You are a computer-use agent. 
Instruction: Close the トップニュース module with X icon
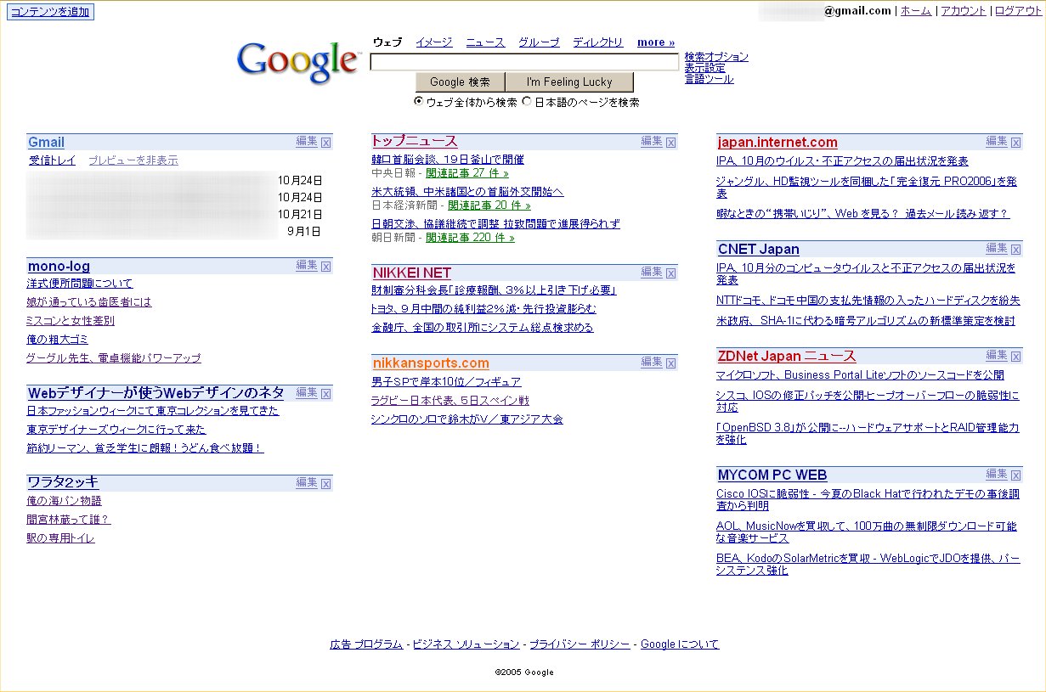(x=670, y=143)
